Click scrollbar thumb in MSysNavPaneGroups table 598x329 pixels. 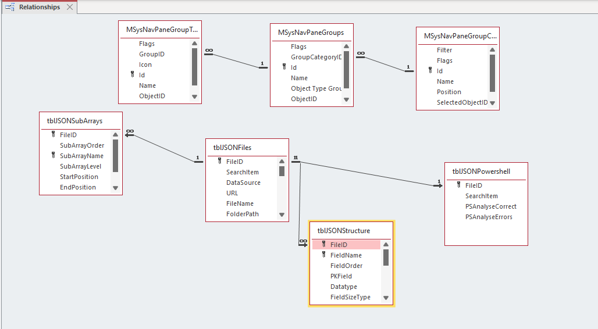click(x=346, y=70)
